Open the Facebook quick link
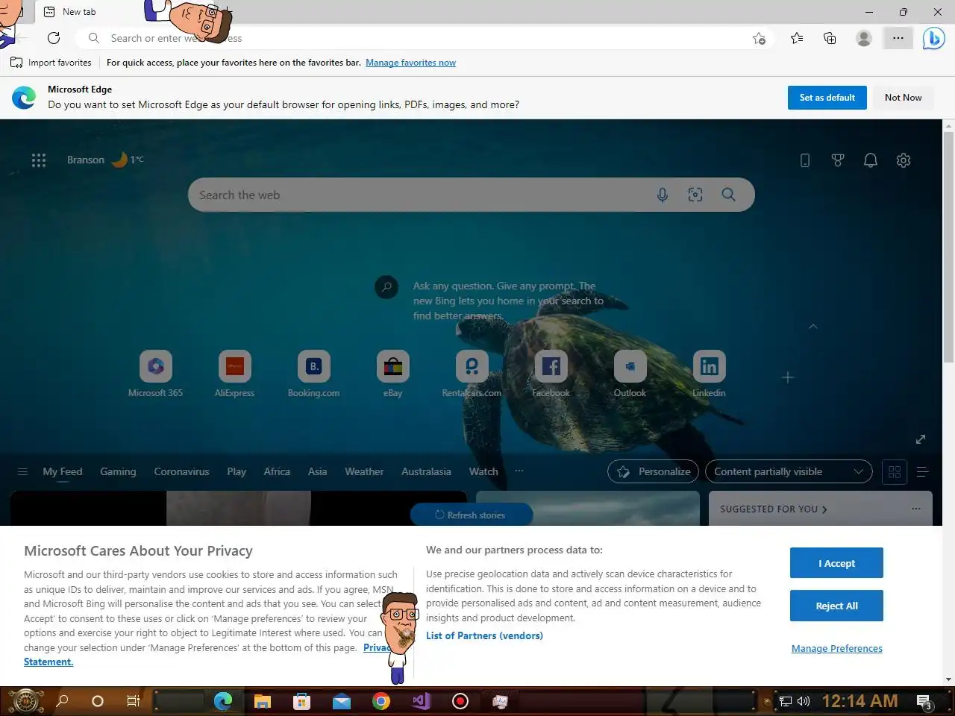Image resolution: width=955 pixels, height=716 pixels. click(551, 374)
